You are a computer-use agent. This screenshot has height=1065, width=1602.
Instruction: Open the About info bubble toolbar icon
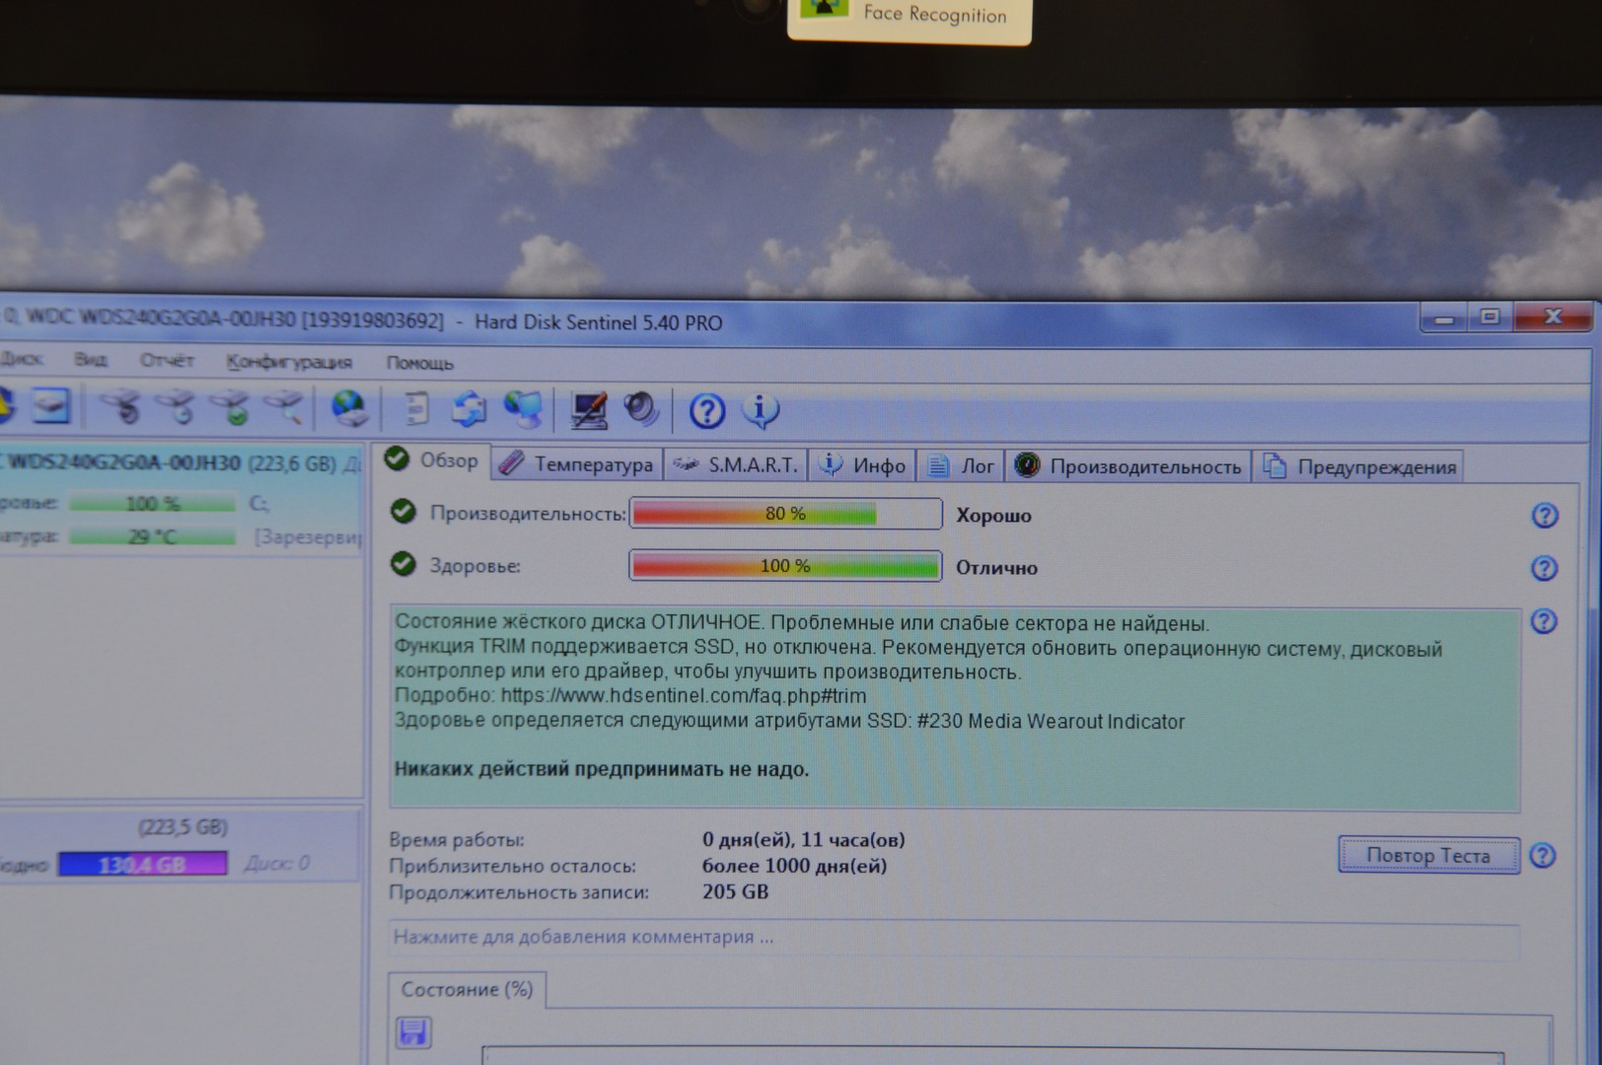point(760,410)
